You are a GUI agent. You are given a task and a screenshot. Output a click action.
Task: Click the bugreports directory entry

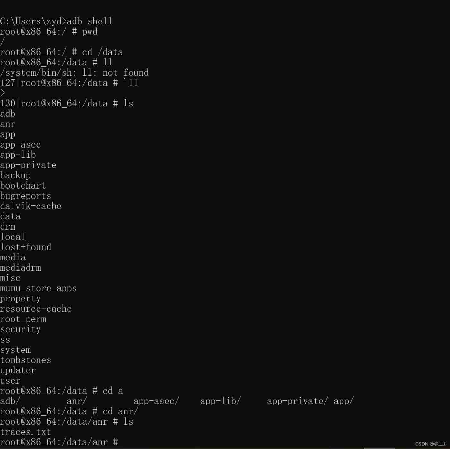tap(26, 196)
